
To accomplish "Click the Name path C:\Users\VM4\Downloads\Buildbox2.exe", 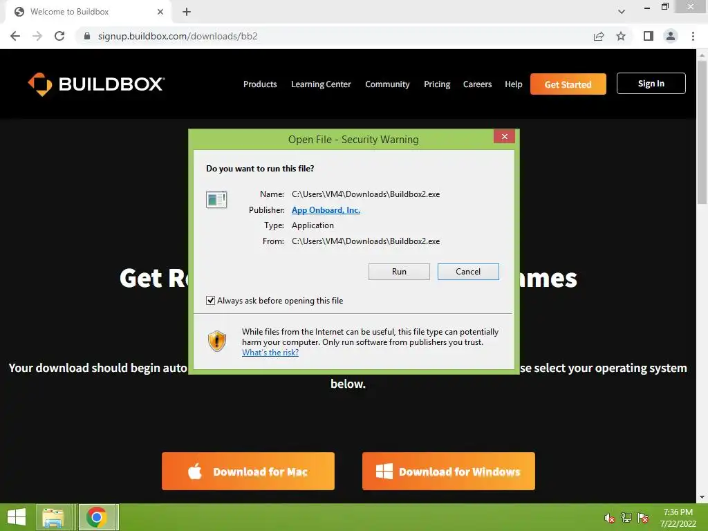I will click(366, 194).
